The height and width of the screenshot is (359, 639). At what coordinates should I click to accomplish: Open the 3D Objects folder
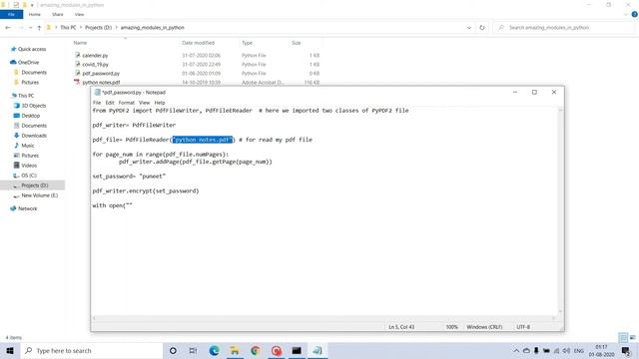tap(33, 106)
